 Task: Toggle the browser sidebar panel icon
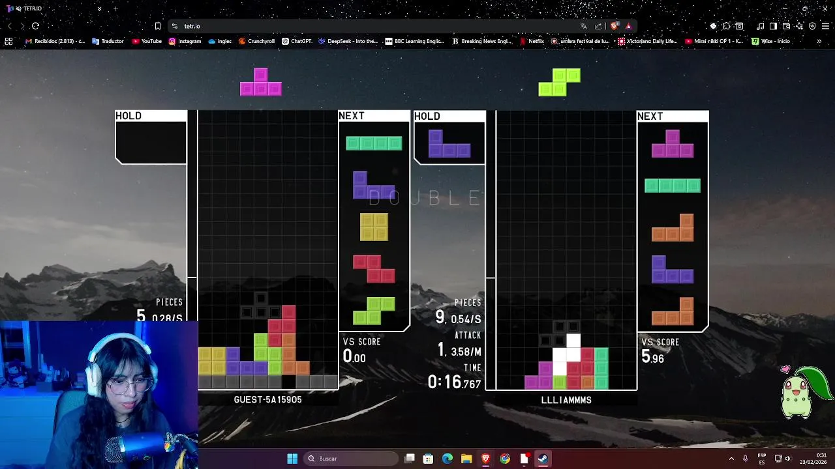[x=773, y=26]
